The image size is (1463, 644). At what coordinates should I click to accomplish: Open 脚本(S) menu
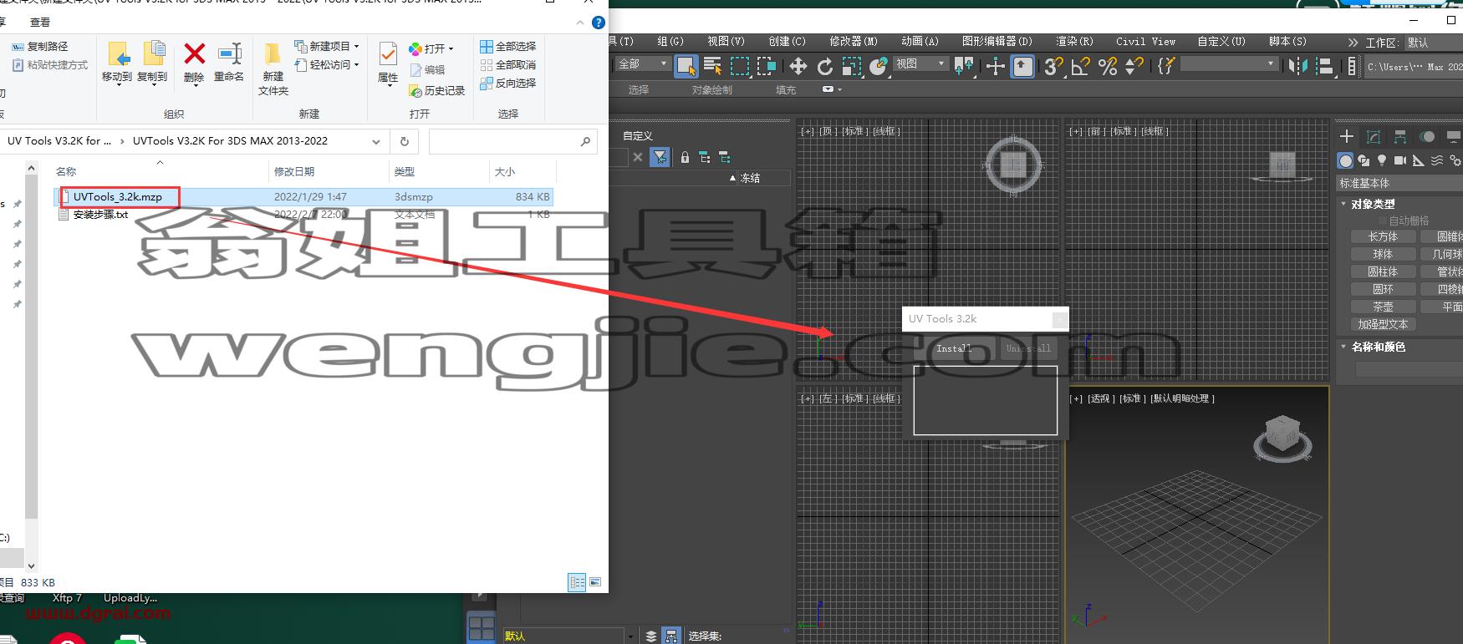click(1287, 41)
